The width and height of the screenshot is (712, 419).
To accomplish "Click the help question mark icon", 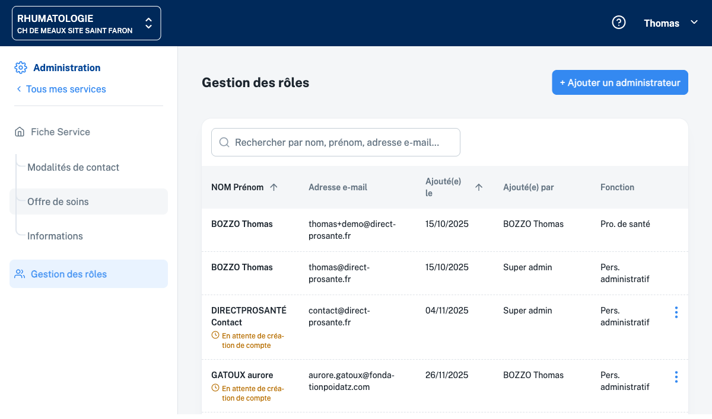I will pos(619,23).
